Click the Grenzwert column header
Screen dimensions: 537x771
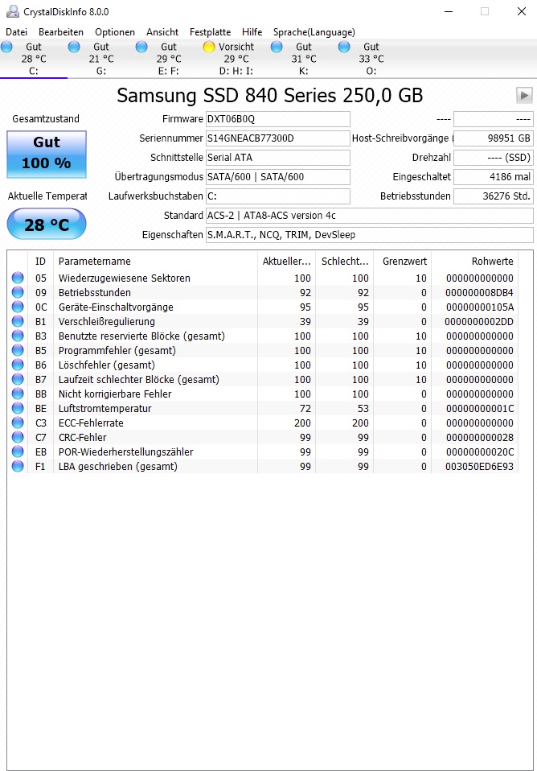coord(403,261)
